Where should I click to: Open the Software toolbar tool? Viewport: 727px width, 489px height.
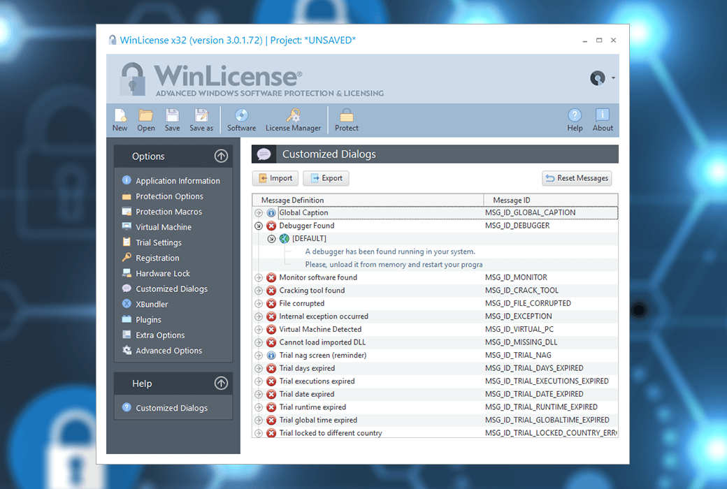click(x=241, y=119)
